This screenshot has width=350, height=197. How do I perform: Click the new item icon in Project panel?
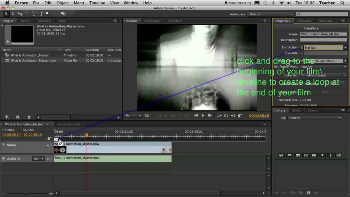[18, 117]
